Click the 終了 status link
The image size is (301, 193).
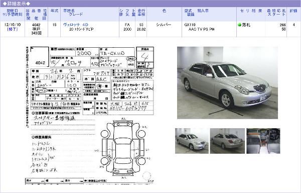[12, 29]
